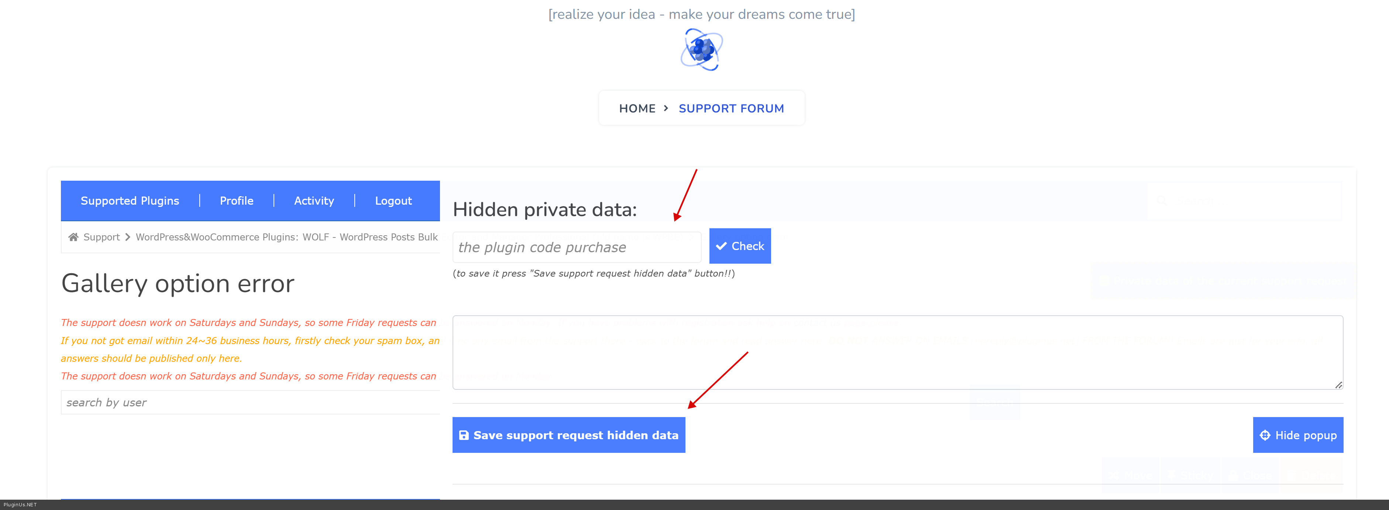The width and height of the screenshot is (1389, 510).
Task: Go to HOME in the top breadcrumb
Action: [x=637, y=108]
